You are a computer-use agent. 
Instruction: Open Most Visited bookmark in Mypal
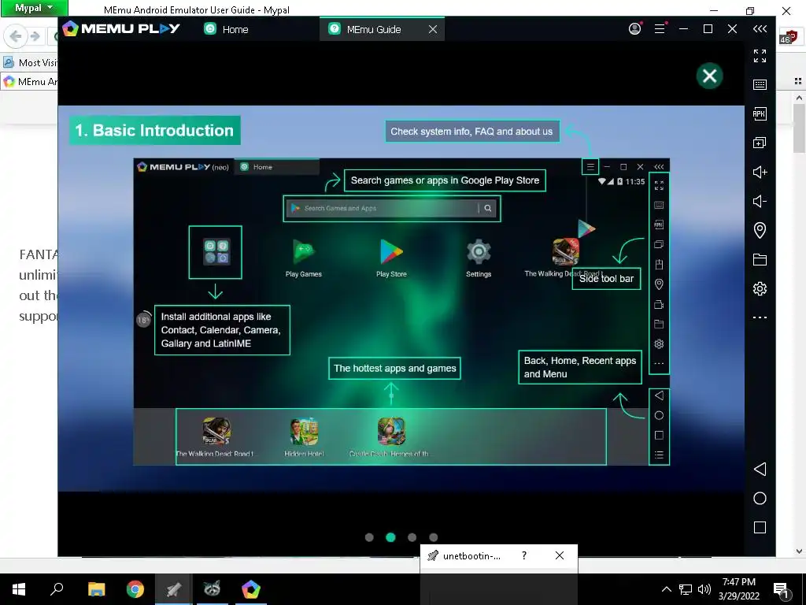click(31, 62)
